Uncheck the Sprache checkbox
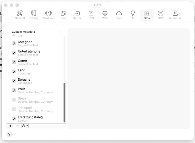This screenshot has height=143, width=195. tap(14, 81)
